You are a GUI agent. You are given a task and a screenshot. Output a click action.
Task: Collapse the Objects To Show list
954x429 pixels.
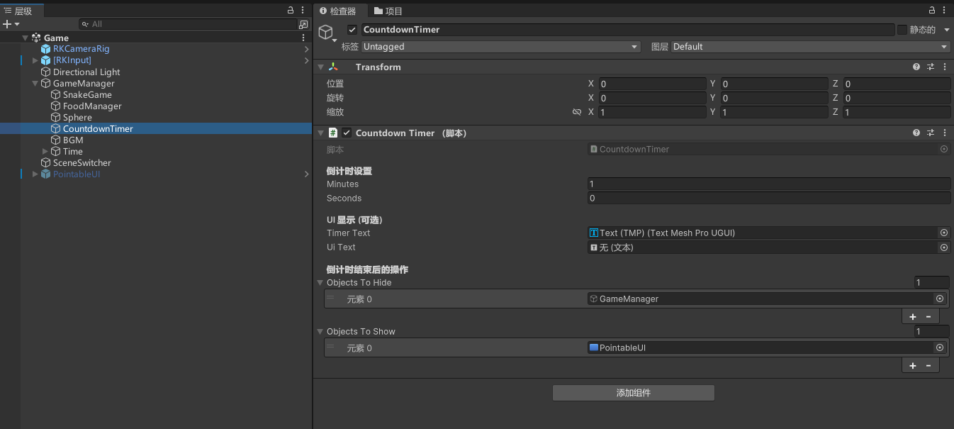[x=320, y=331]
